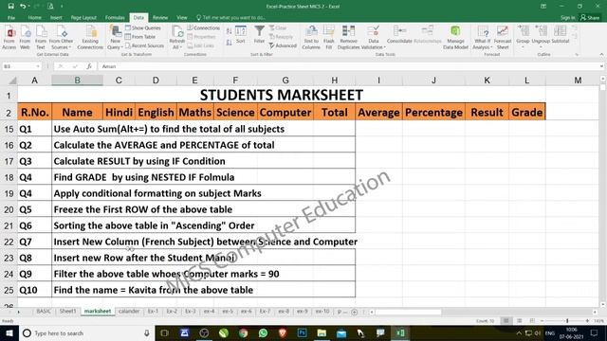Save workbook from quick access toolbar
Screen dimensions: 607x341
10,7
